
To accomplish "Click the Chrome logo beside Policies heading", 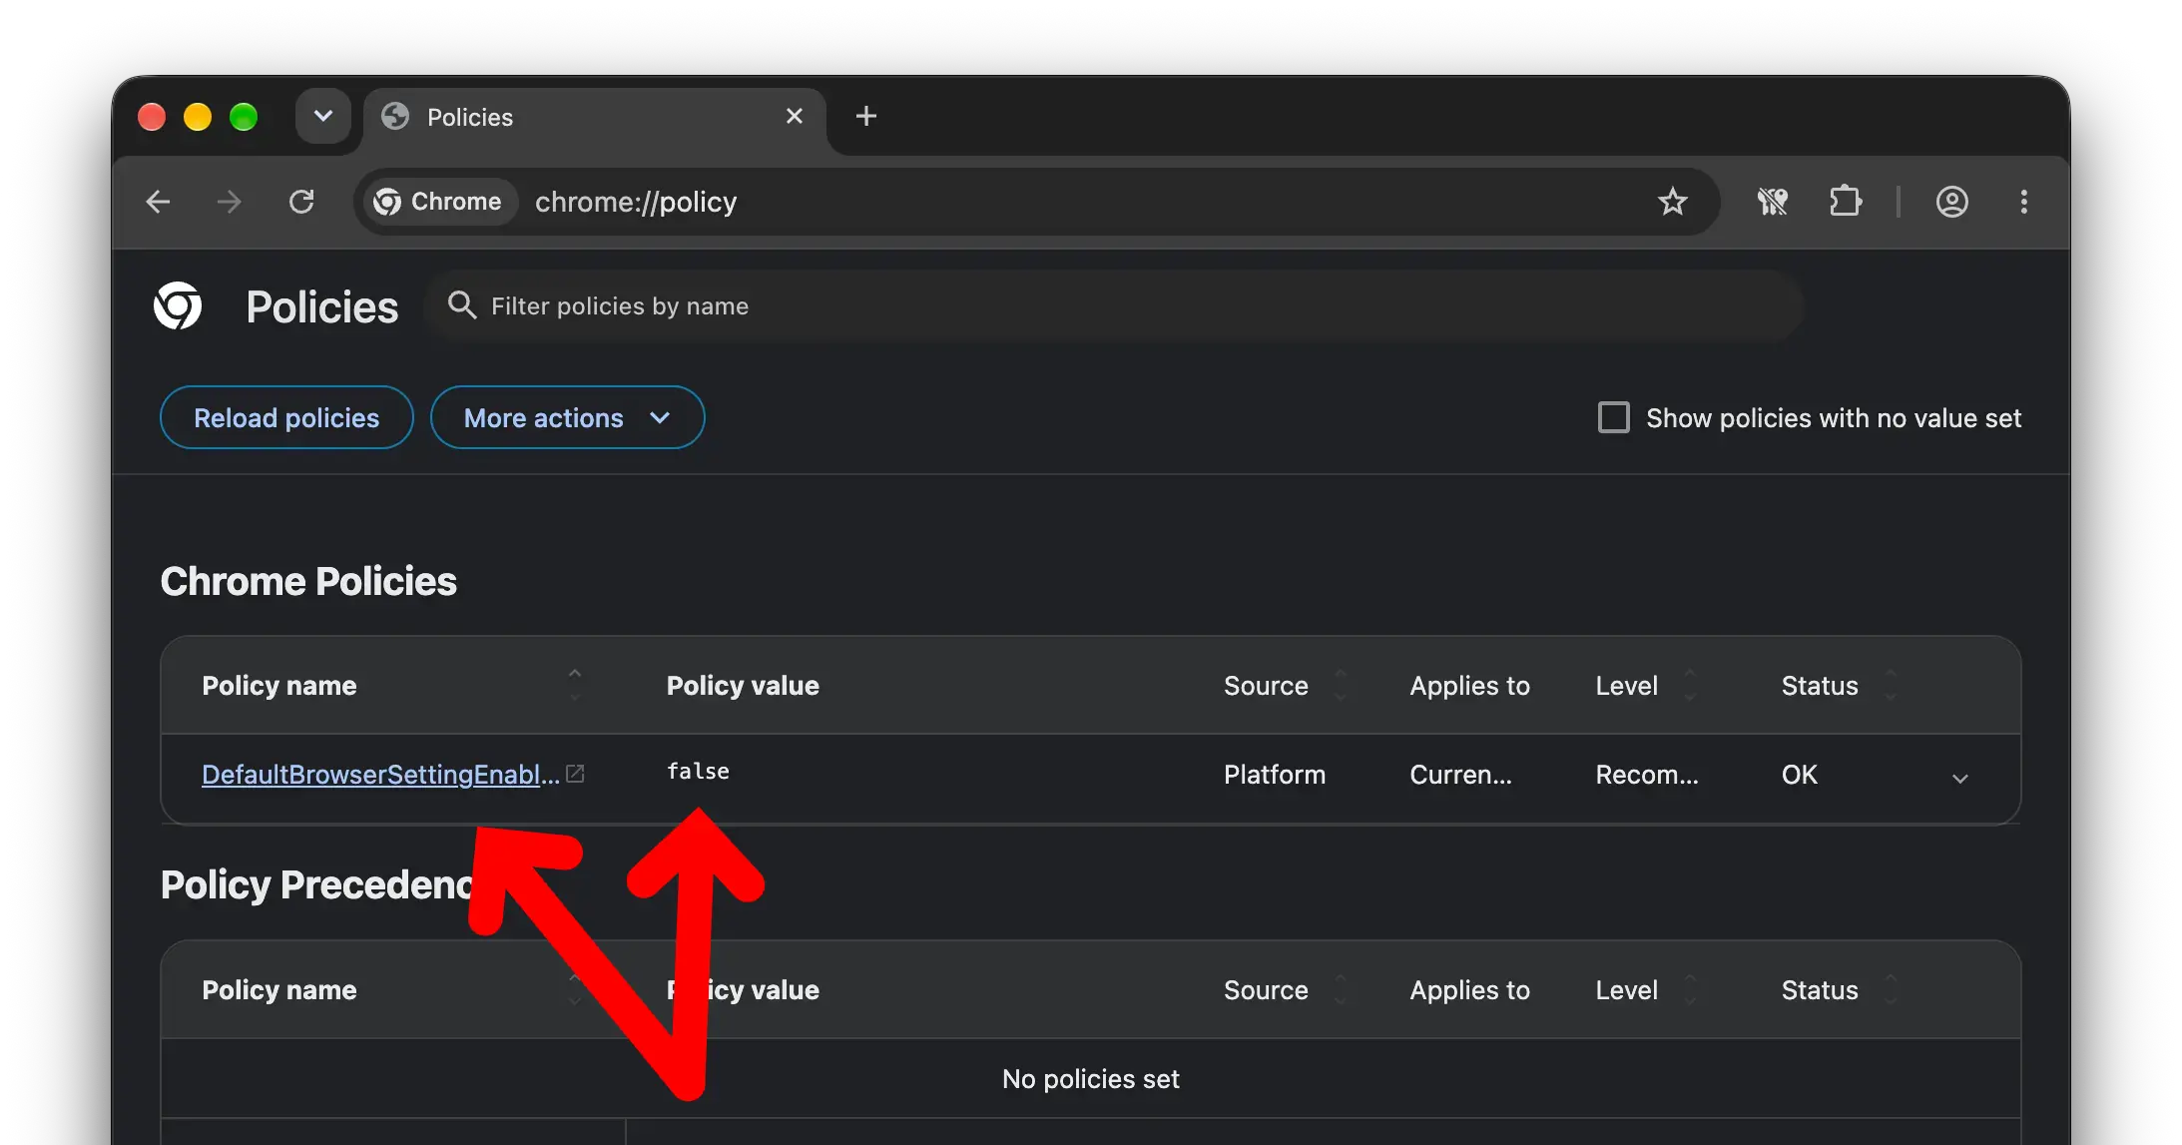I will point(178,305).
